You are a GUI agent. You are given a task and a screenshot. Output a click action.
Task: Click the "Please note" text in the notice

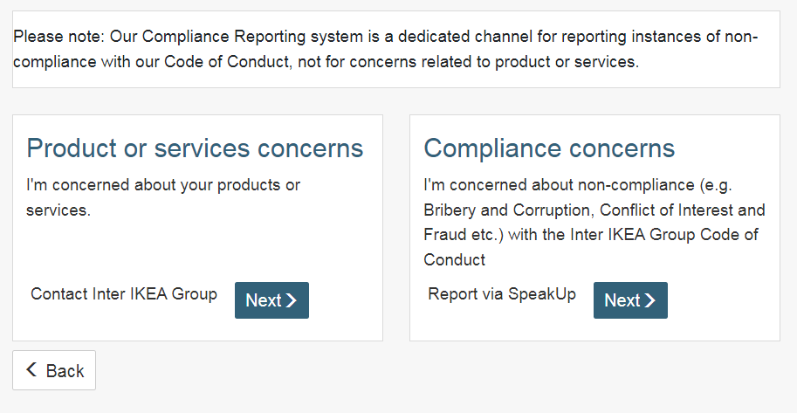tap(58, 37)
